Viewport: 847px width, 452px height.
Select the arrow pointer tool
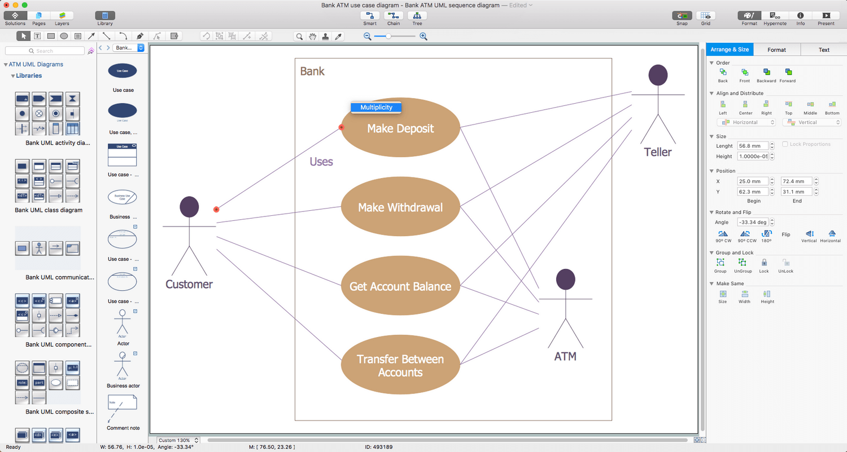[x=24, y=36]
